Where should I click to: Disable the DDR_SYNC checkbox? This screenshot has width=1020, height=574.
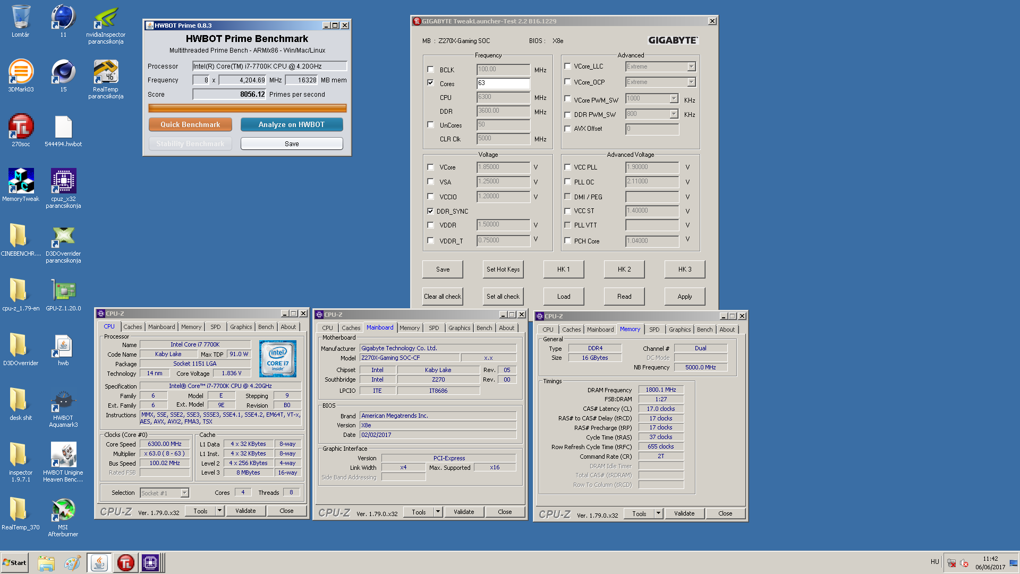pyautogui.click(x=430, y=211)
